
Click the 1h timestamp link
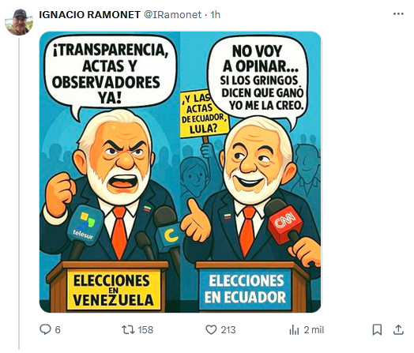pyautogui.click(x=215, y=15)
